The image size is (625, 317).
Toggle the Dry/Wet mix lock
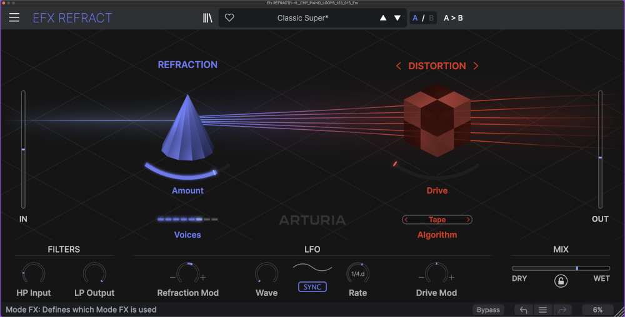pyautogui.click(x=561, y=281)
